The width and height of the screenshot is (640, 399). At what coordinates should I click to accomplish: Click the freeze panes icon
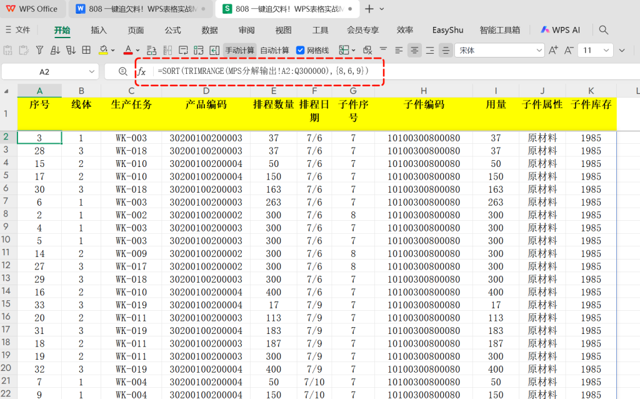pyautogui.click(x=344, y=50)
